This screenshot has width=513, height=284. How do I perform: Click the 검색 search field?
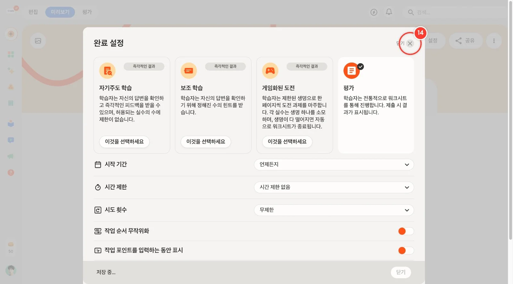455,12
